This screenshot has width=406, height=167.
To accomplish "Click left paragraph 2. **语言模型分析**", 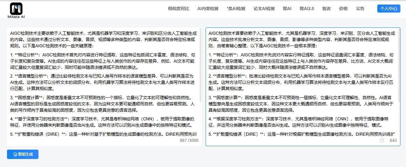I will 103,82.
